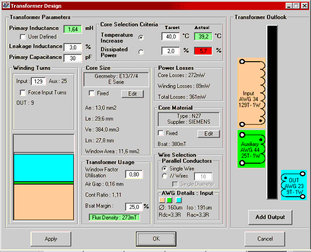Viewport: 311px width, 252px height.
Task: Click Edit button for core material
Action: coord(209,134)
